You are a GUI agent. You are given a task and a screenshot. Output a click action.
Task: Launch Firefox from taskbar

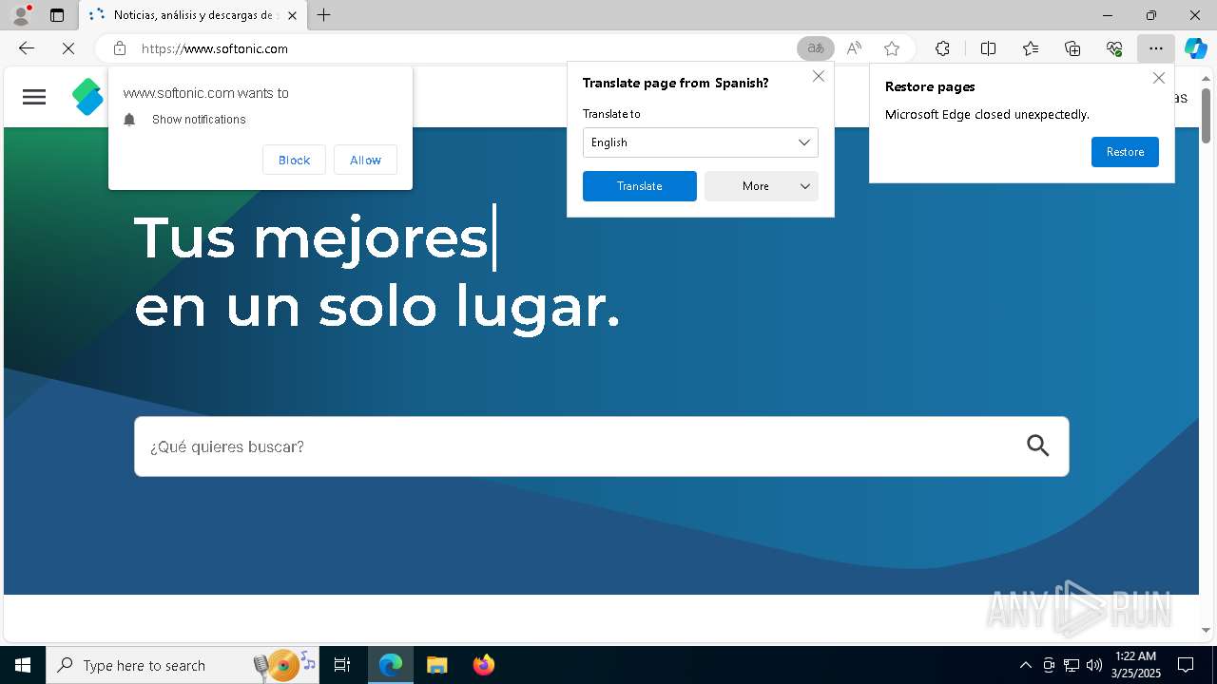tap(483, 665)
